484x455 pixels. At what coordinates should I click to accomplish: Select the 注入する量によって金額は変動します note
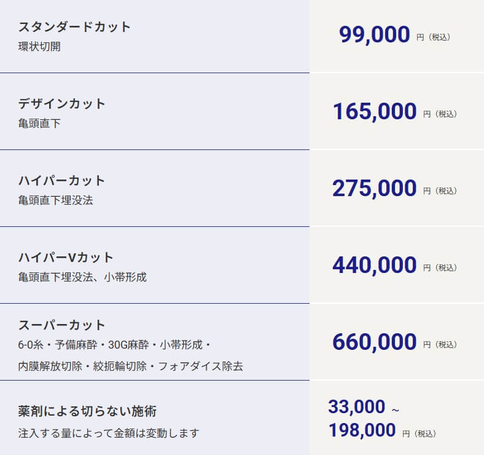click(109, 433)
